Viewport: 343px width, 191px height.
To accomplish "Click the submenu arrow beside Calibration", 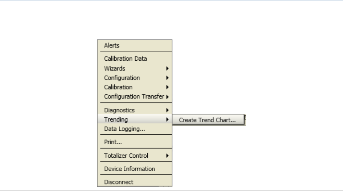I will (167, 87).
